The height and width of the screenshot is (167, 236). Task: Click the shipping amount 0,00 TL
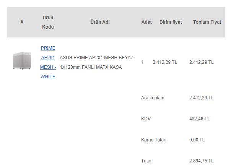pos(197,140)
